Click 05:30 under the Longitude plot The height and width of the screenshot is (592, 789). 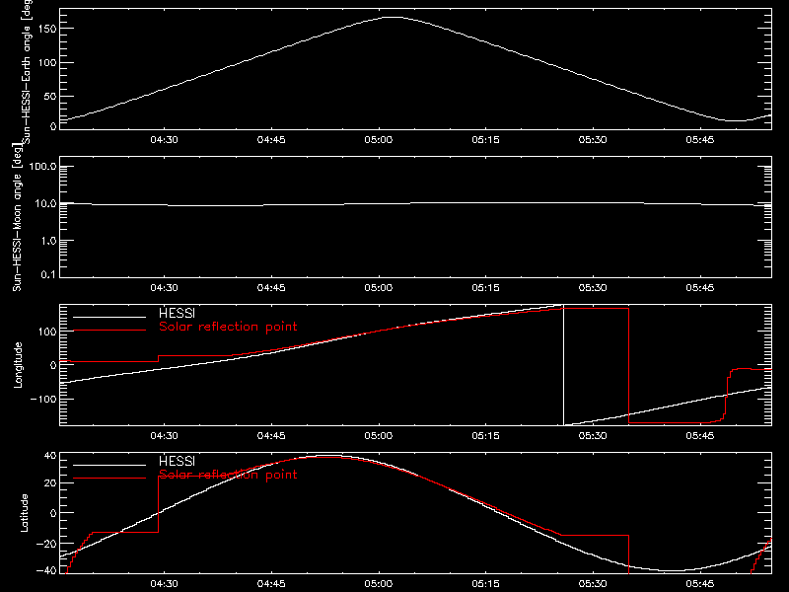click(593, 436)
